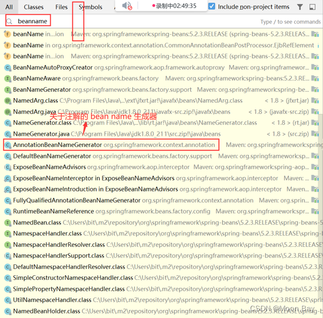Select DefaultBeanNameGenerator result

coord(162,156)
